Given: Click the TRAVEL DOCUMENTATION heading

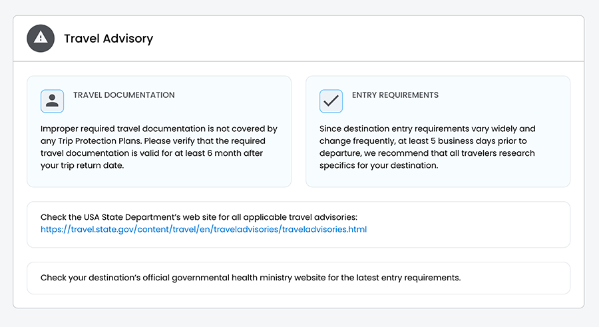Looking at the screenshot, I should pos(124,95).
